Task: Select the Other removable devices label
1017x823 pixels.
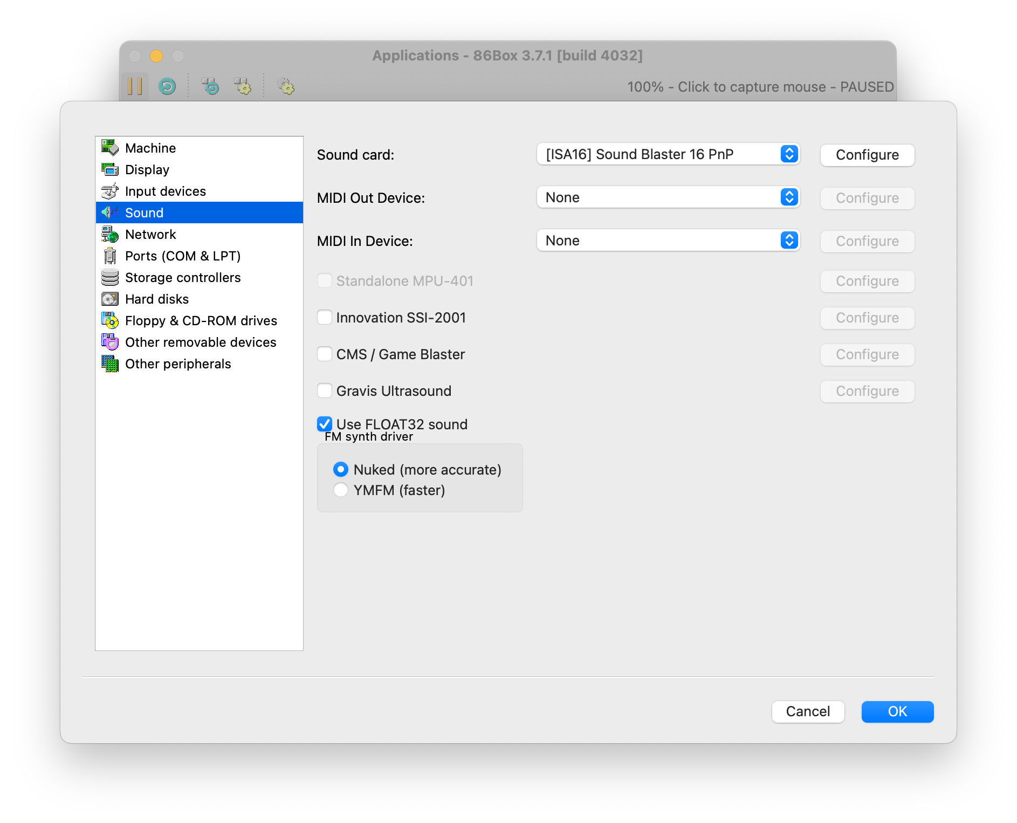Action: (201, 342)
